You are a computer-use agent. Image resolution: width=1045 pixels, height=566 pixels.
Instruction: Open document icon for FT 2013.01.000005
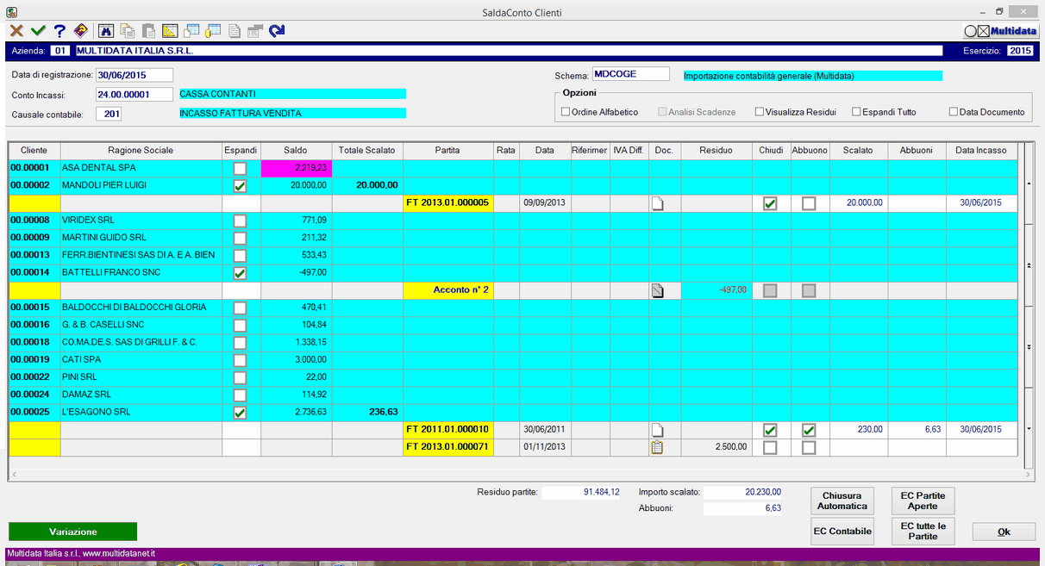tap(657, 203)
